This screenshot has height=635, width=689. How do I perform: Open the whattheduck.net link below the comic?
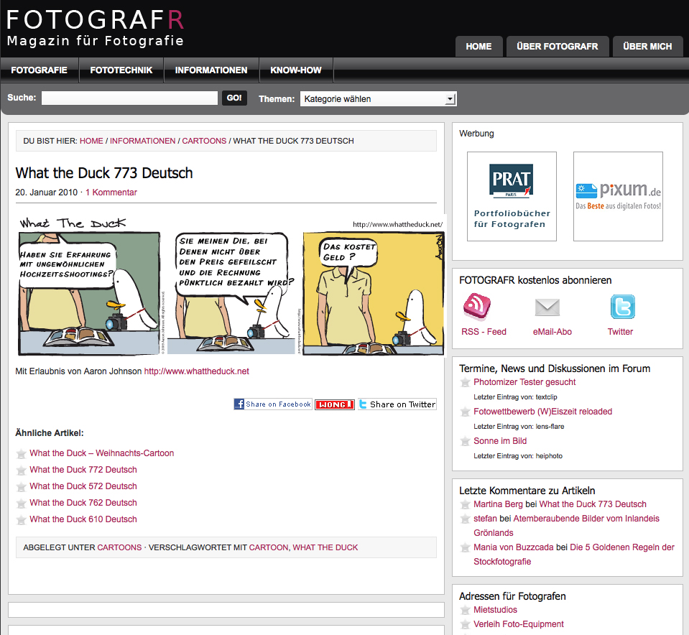[x=196, y=371]
